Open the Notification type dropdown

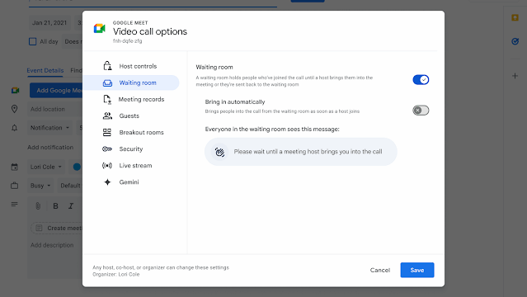click(49, 128)
